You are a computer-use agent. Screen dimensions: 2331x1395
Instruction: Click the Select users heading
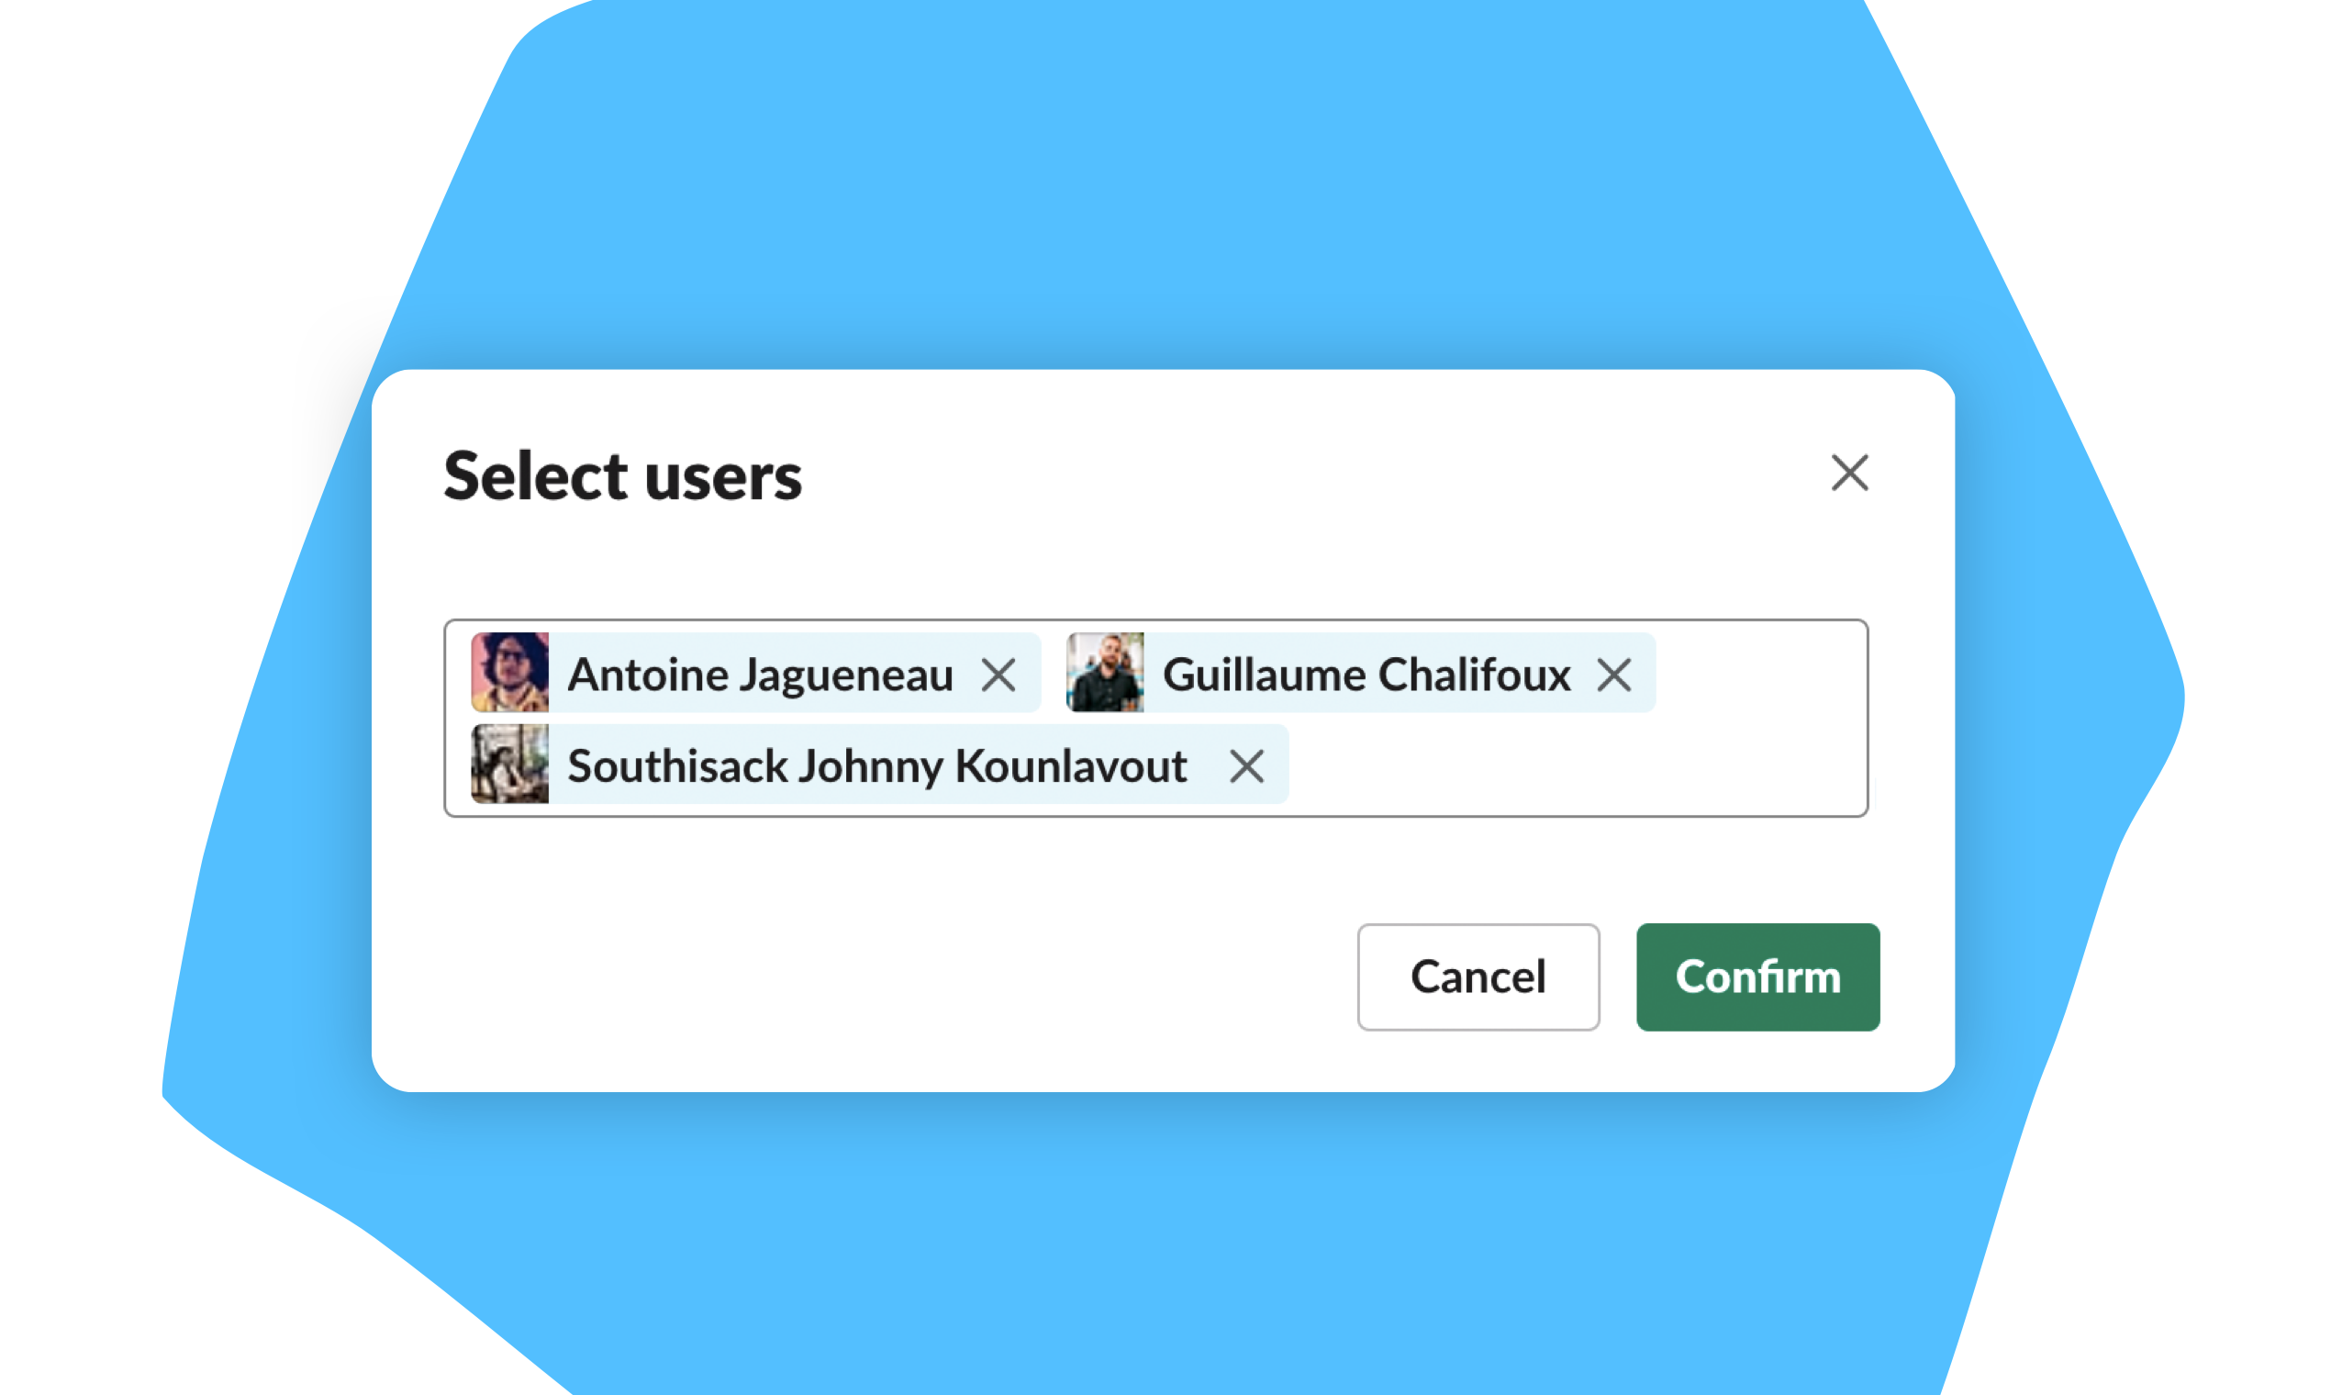pyautogui.click(x=623, y=477)
